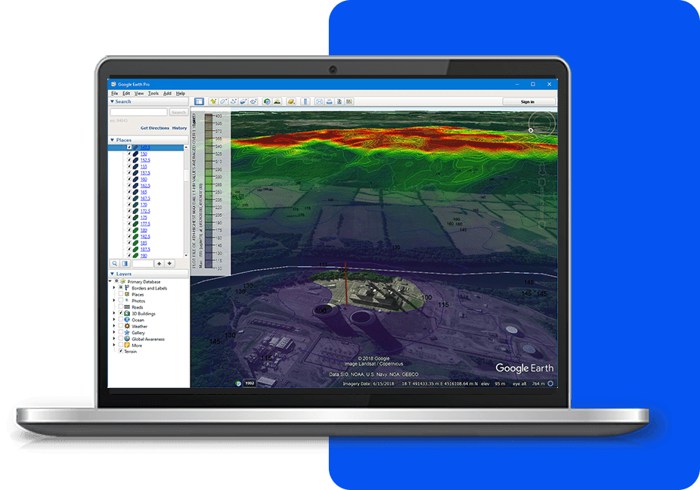Click the move up arrow button in Places

pos(159,264)
